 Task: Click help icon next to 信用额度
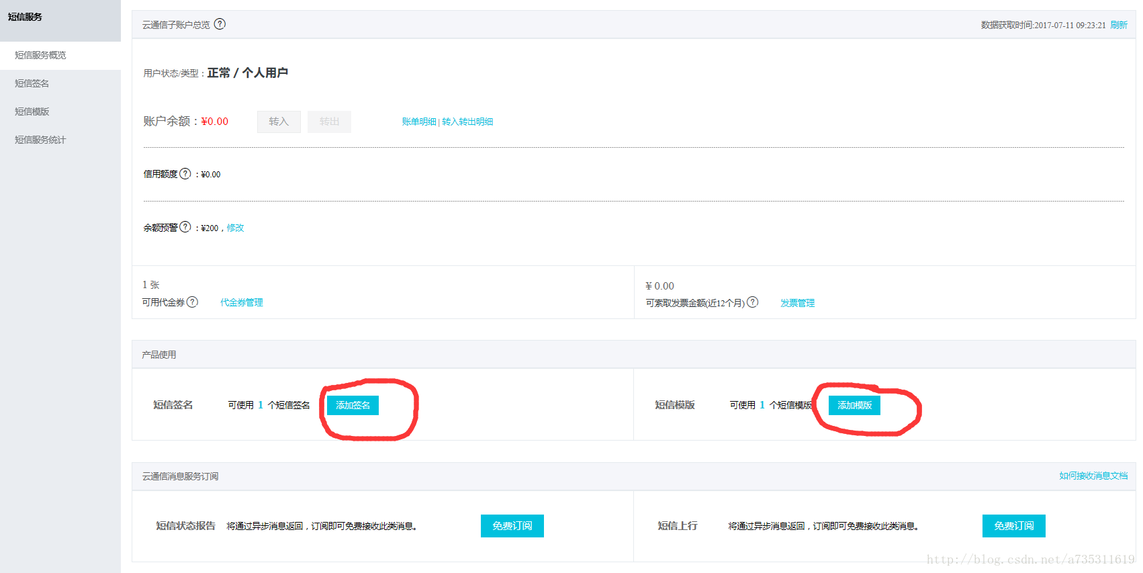pos(185,173)
